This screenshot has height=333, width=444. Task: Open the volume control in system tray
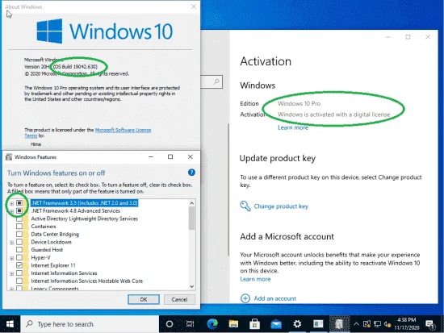click(387, 324)
